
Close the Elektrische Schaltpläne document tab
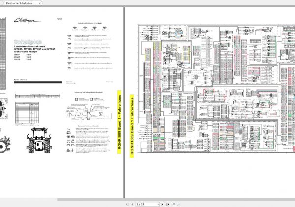coord(40,3)
